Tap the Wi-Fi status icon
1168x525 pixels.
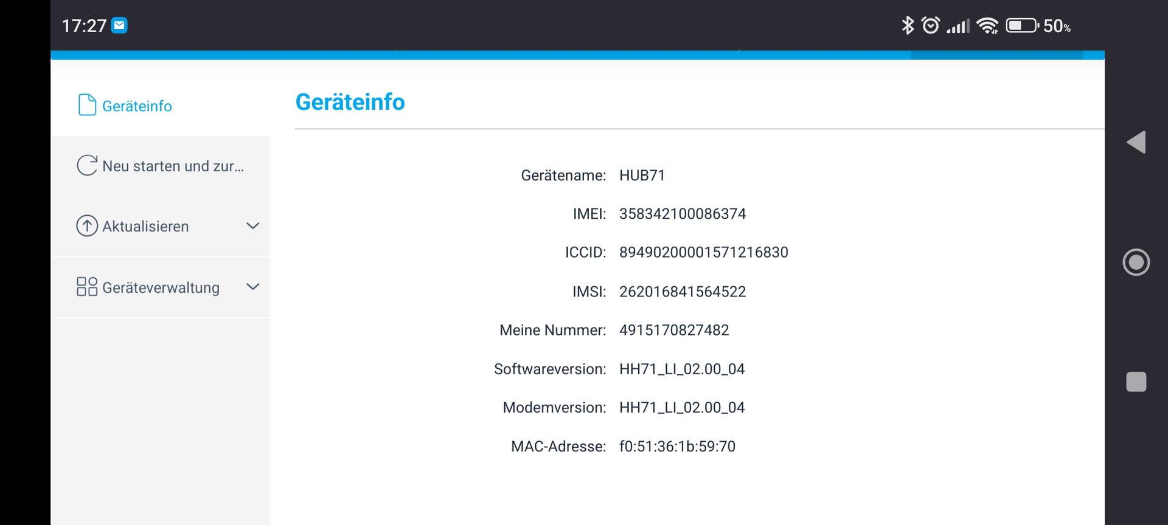pyautogui.click(x=987, y=26)
